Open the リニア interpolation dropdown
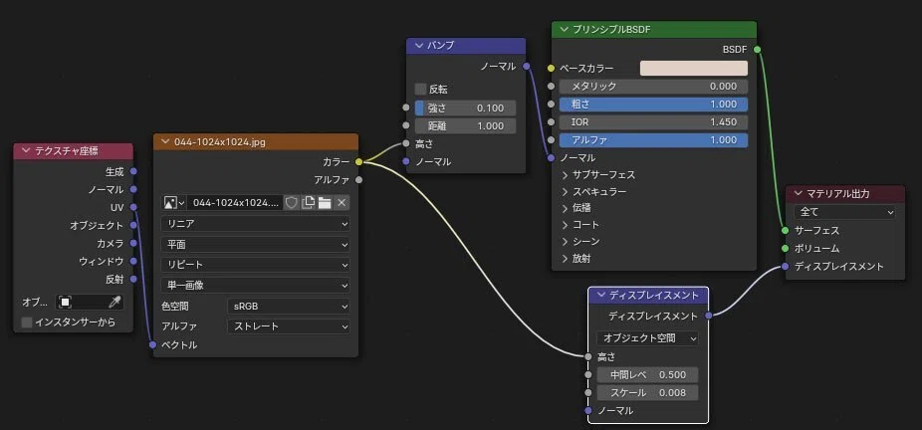Screen dimensions: 922x430 tap(255, 224)
